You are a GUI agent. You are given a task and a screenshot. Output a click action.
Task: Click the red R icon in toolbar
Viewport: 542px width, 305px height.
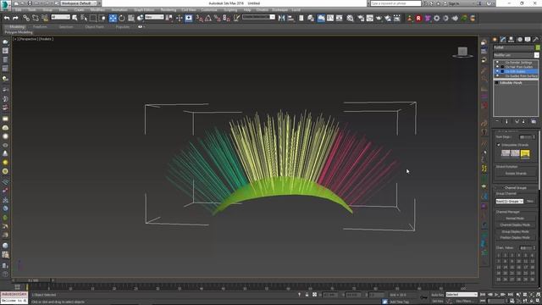pyautogui.click(x=418, y=18)
